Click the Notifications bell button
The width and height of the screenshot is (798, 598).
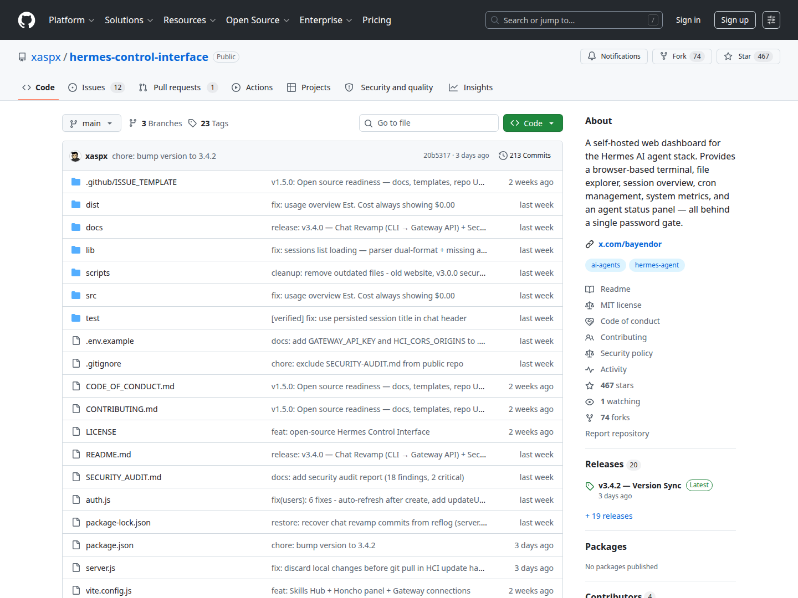614,56
